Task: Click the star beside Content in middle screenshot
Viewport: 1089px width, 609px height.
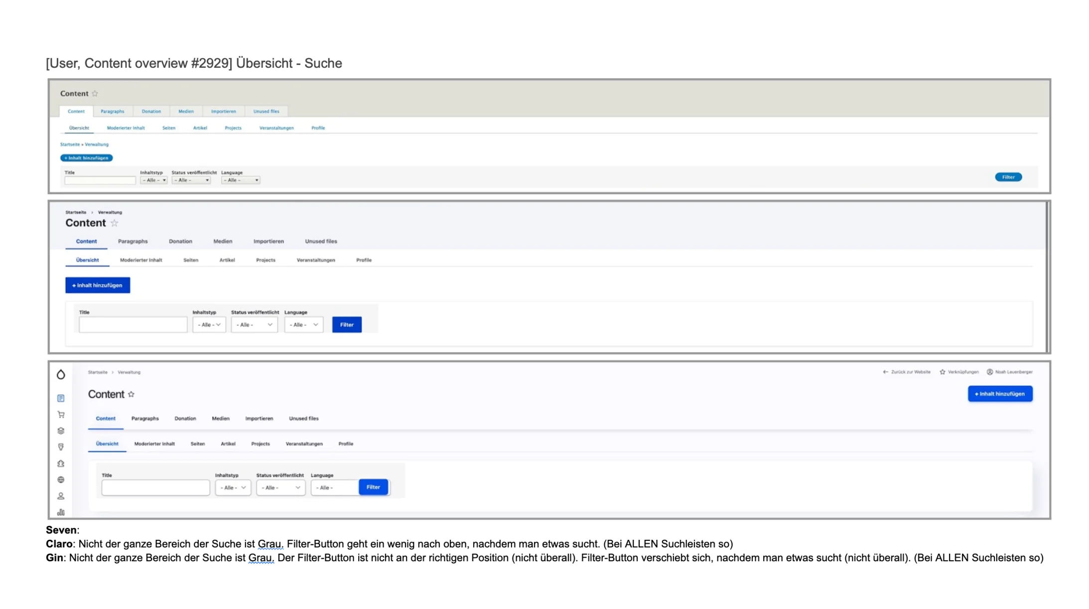Action: pyautogui.click(x=115, y=223)
